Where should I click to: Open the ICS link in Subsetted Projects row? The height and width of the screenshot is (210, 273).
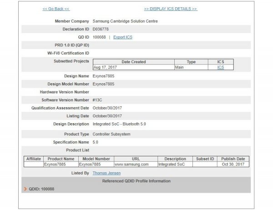221,67
